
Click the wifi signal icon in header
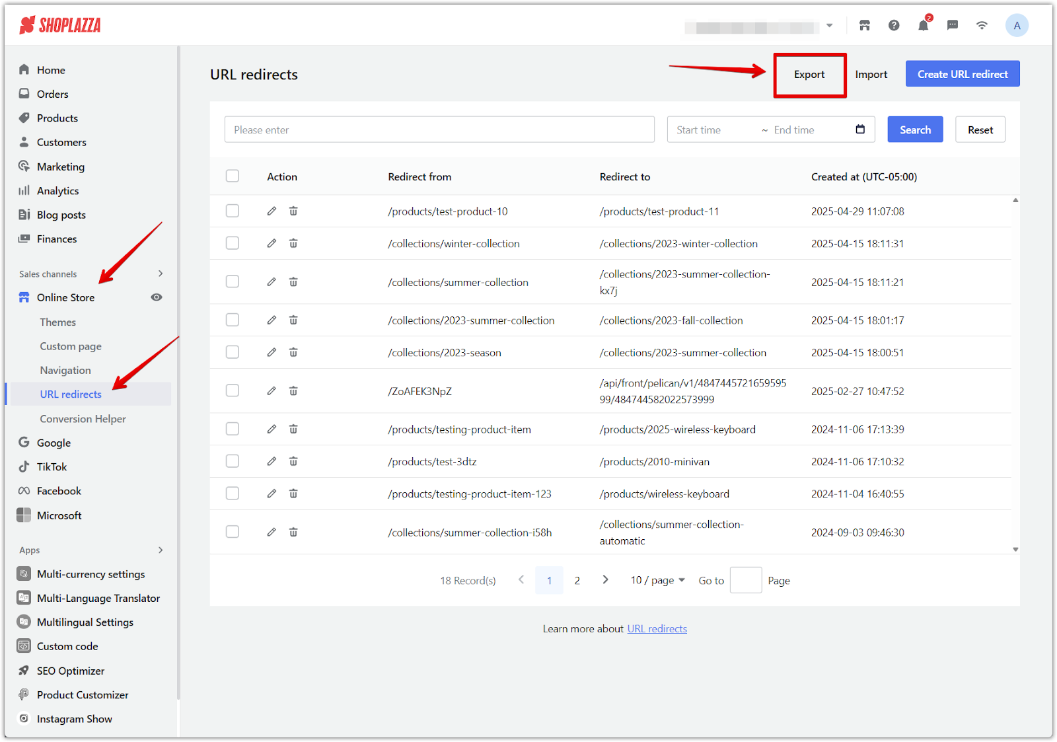click(982, 26)
